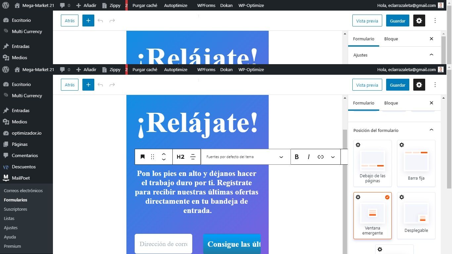Move the heading block down with down arrow
The image size is (452, 254).
pos(163,159)
